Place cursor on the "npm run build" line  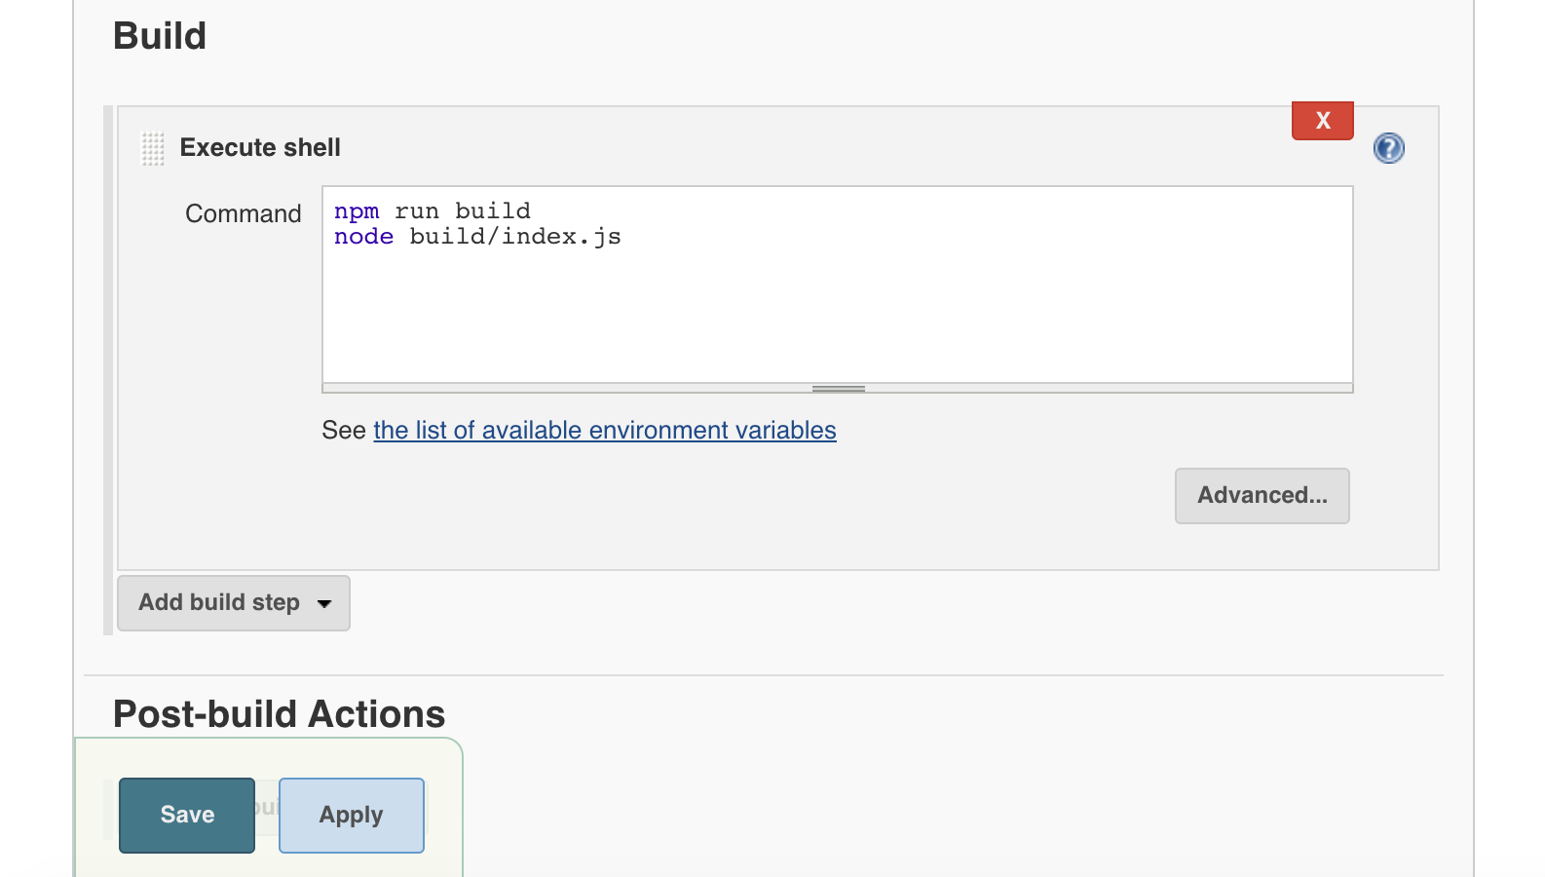[433, 211]
